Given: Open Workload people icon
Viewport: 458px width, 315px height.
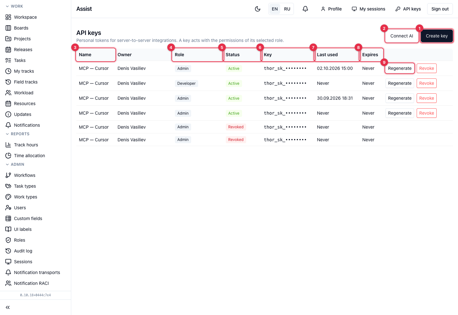Looking at the screenshot, I should coord(8,93).
